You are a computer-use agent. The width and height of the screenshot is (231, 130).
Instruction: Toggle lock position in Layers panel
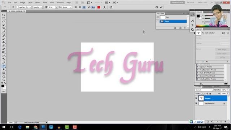point(208,94)
